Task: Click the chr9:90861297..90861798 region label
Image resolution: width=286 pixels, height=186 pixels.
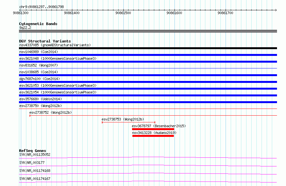Action: 41,7
